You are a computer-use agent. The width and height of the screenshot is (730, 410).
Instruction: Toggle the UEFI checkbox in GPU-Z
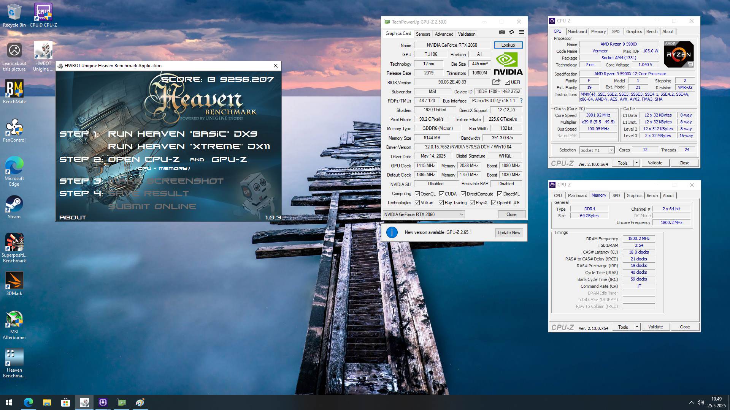point(507,82)
